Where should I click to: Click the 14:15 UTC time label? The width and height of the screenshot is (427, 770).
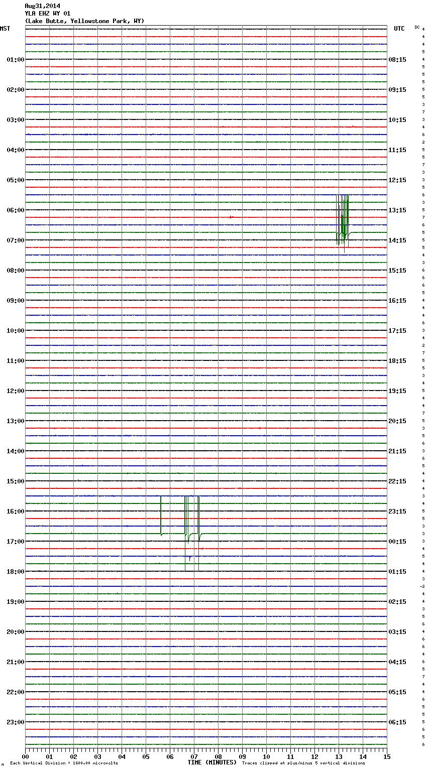click(x=397, y=240)
